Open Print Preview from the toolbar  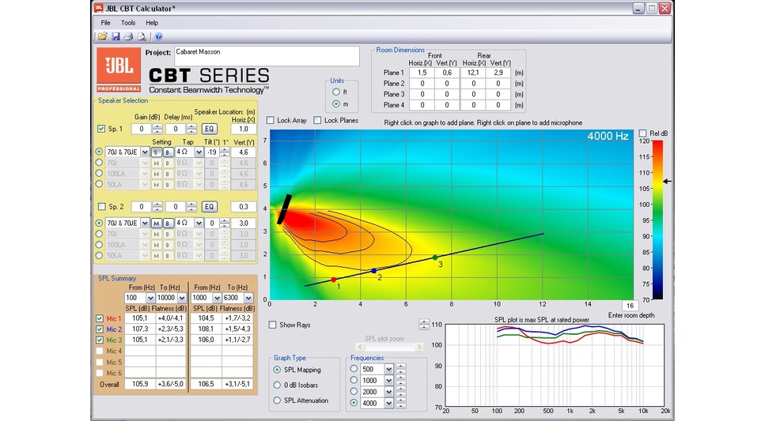(x=142, y=36)
